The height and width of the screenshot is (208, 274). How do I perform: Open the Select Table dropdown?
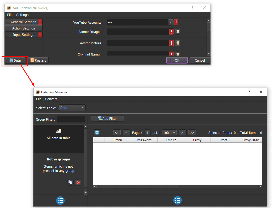(x=72, y=108)
